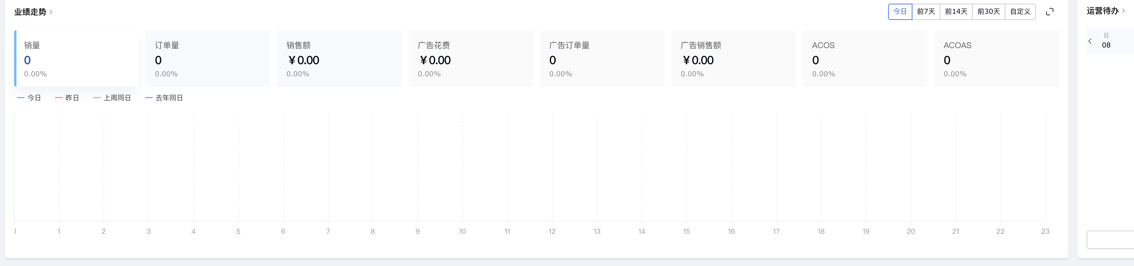Image resolution: width=1134 pixels, height=266 pixels.
Task: Toggle the 去年同日 legend series
Action: [x=164, y=98]
